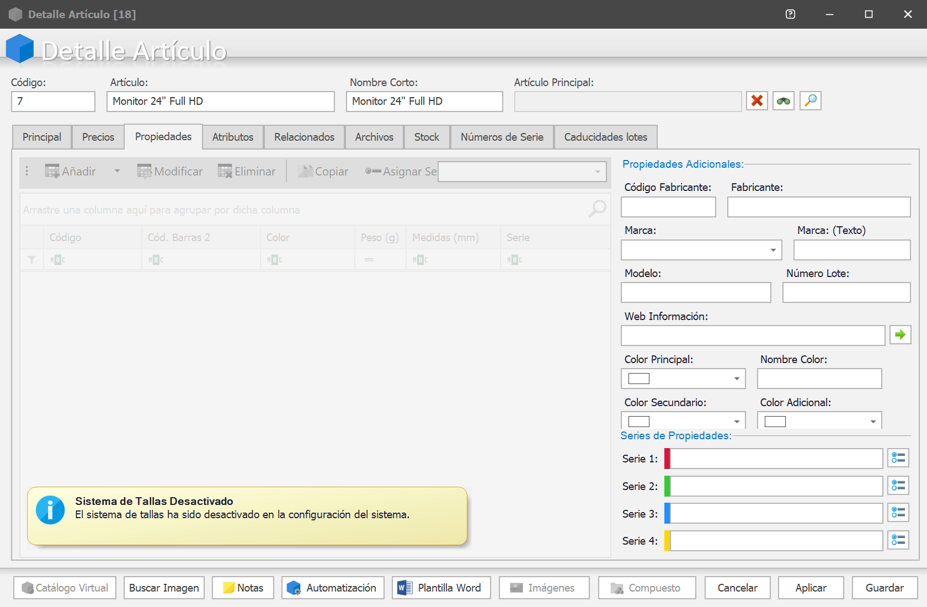Click the binoculars search icon
927x607 pixels.
[x=784, y=101]
